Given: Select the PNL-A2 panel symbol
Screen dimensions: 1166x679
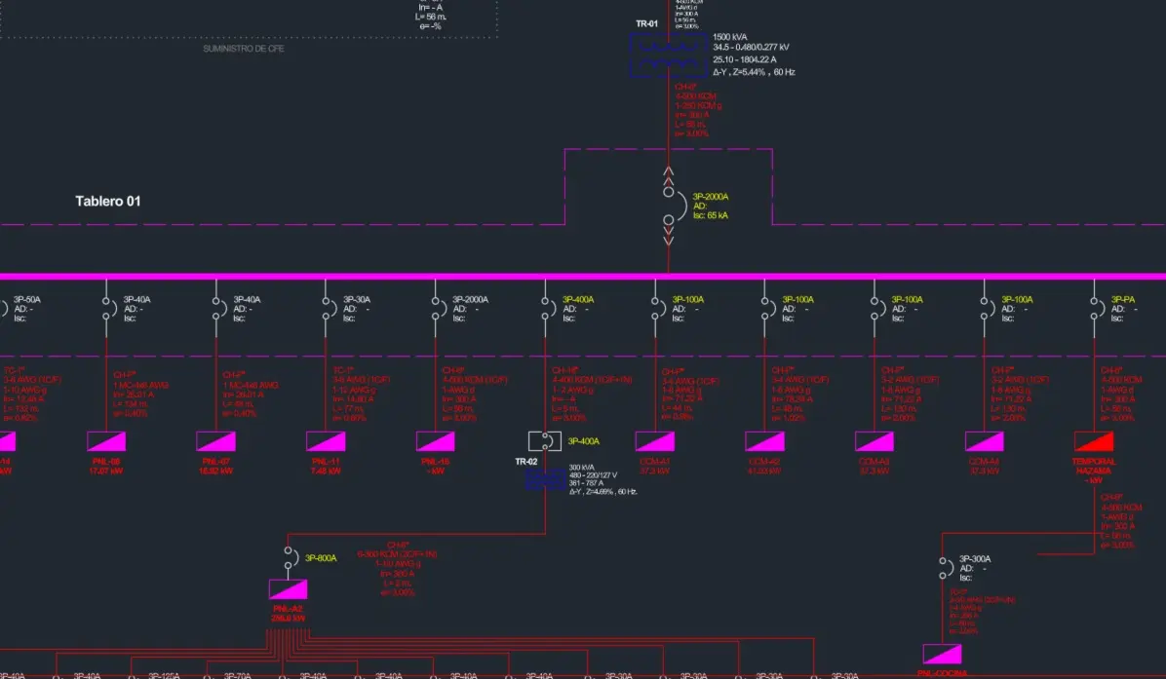Looking at the screenshot, I should point(288,589).
